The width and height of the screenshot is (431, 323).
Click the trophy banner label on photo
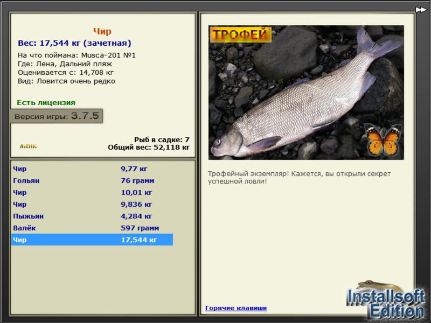click(240, 34)
